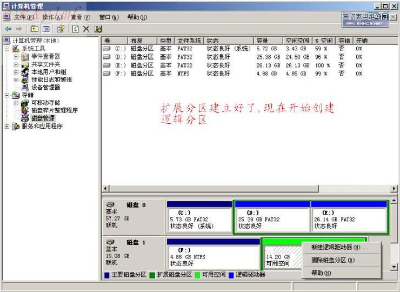
Task: Select 磁盘碎片整理程序 in the tree
Action: (54, 110)
